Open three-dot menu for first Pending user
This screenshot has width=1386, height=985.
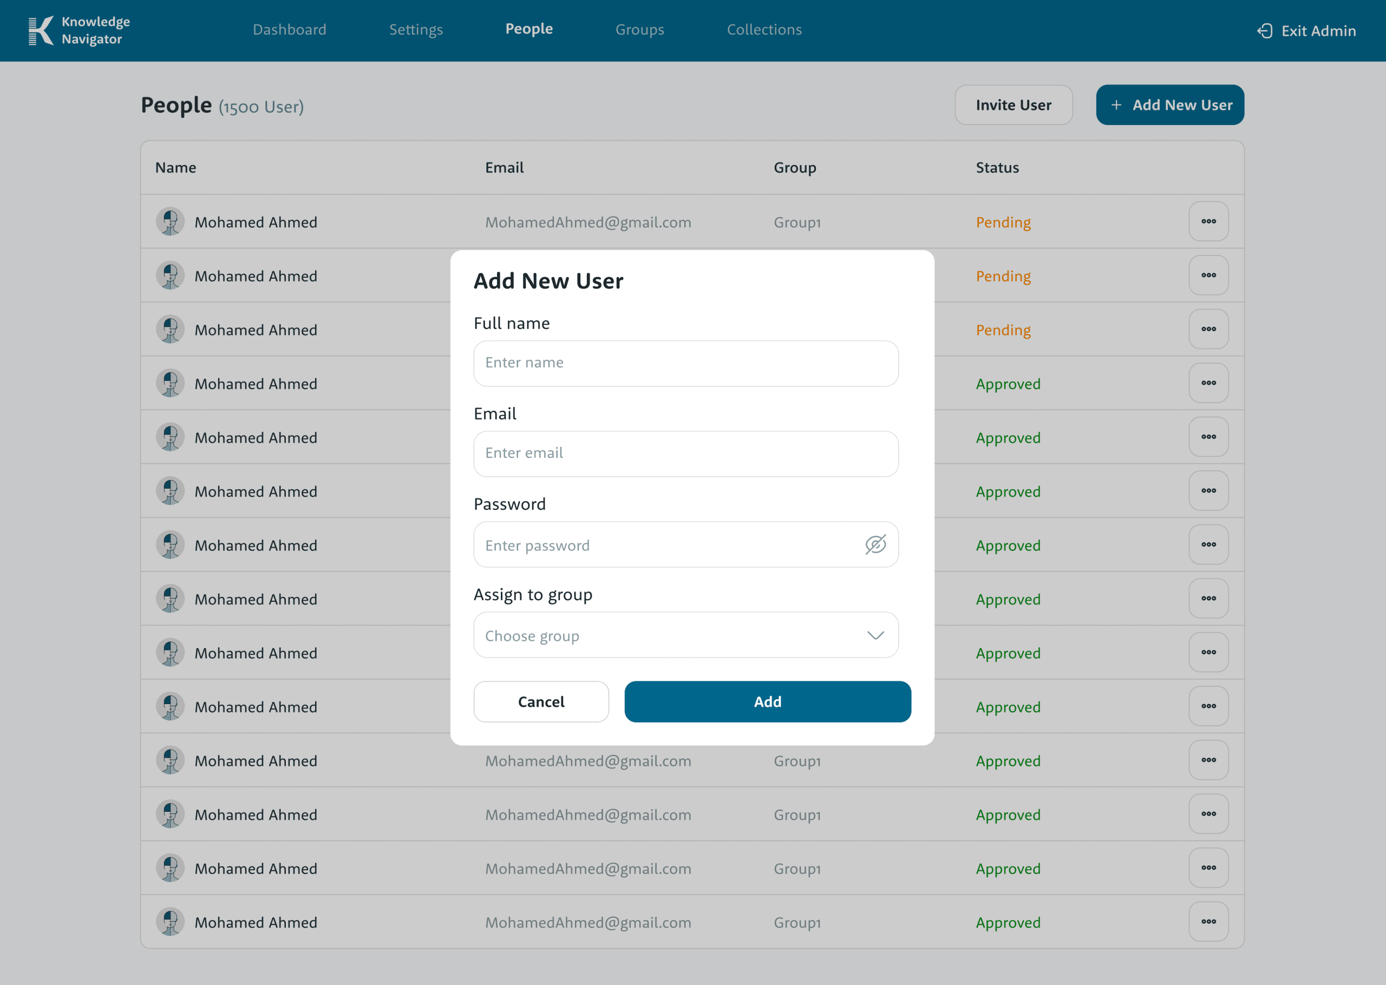1208,221
